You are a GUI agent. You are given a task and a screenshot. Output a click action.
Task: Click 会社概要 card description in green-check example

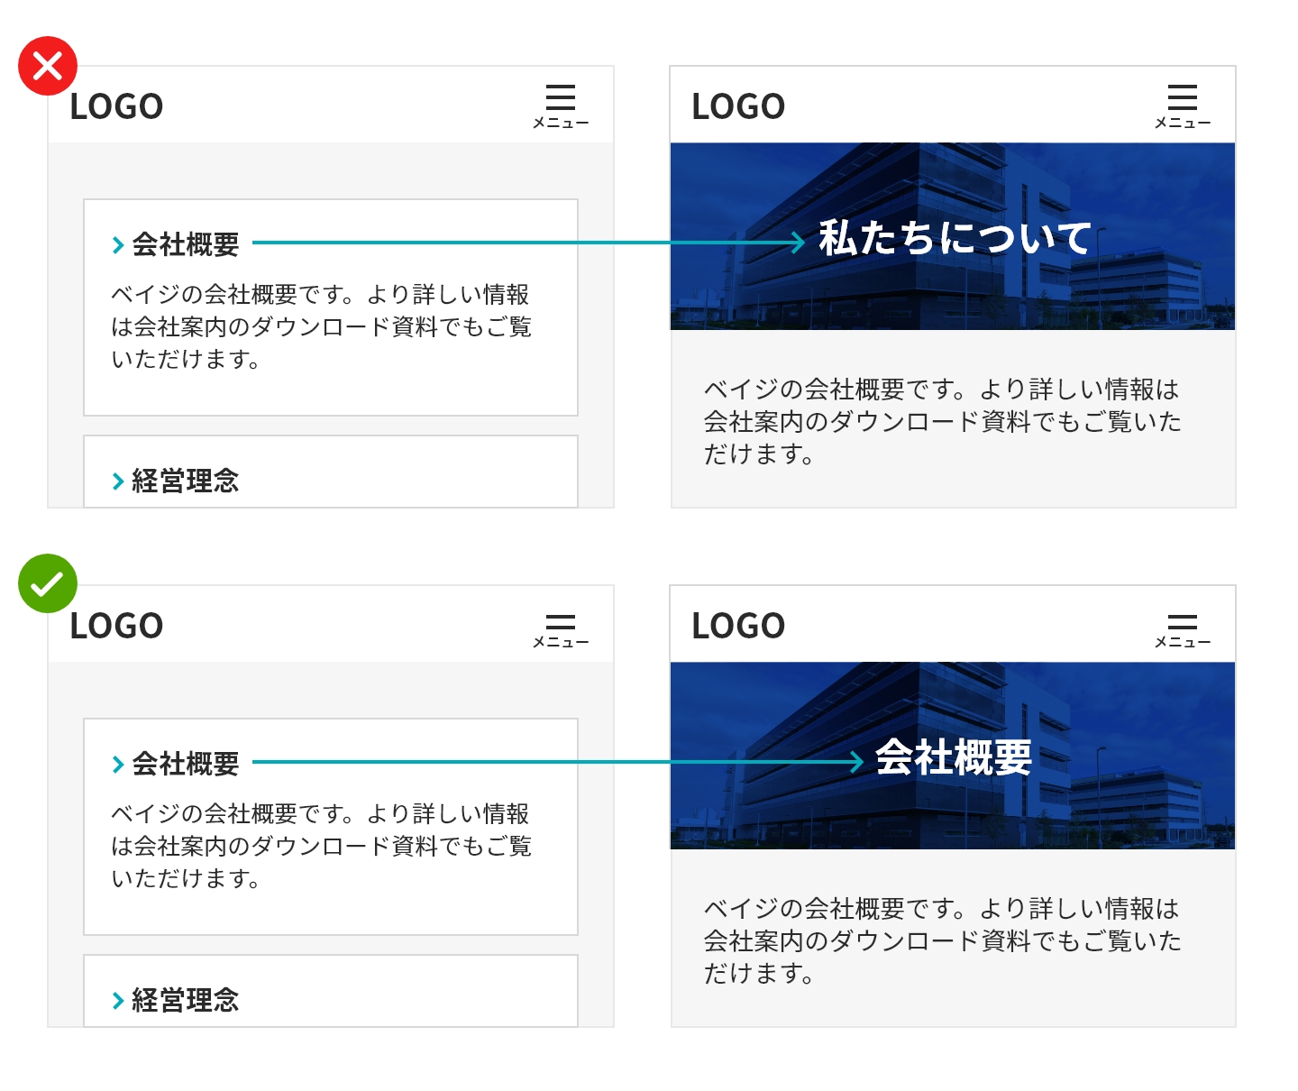point(321,846)
